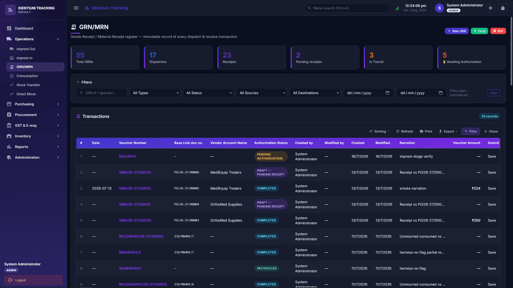Refresh the transactions table

[x=405, y=131]
